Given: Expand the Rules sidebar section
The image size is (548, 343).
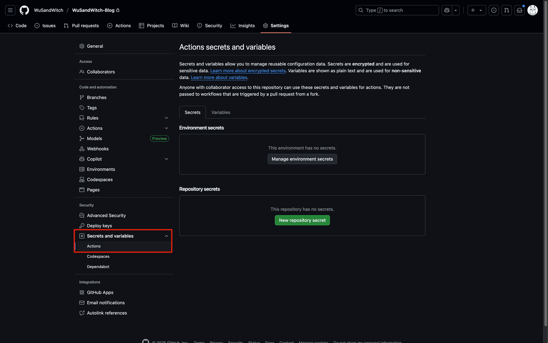Looking at the screenshot, I should 166,118.
